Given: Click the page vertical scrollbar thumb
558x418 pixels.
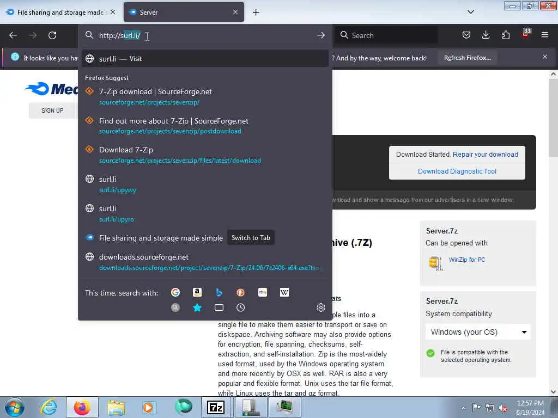Looking at the screenshot, I should pyautogui.click(x=553, y=118).
